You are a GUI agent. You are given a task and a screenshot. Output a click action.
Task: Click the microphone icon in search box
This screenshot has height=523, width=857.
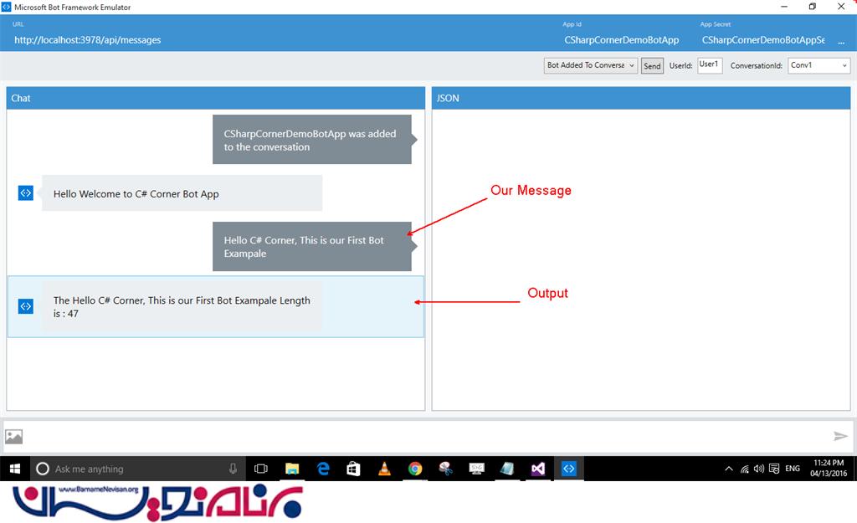[x=233, y=469]
